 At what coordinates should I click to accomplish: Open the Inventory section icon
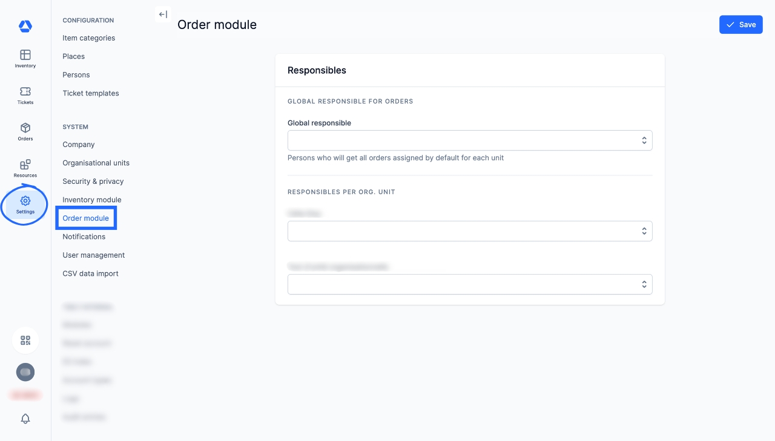pos(25,58)
